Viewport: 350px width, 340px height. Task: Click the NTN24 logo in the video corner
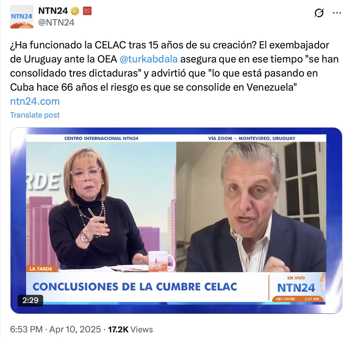click(296, 288)
